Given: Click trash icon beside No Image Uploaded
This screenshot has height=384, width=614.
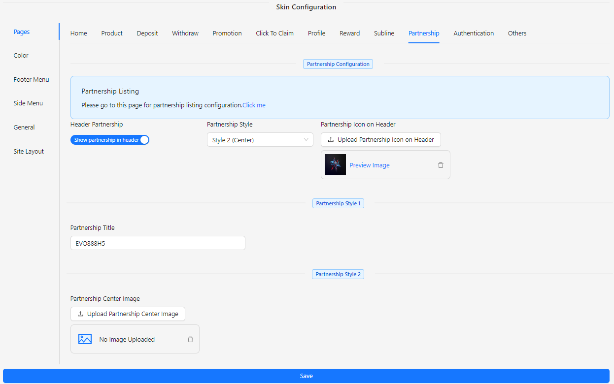Looking at the screenshot, I should tap(190, 339).
